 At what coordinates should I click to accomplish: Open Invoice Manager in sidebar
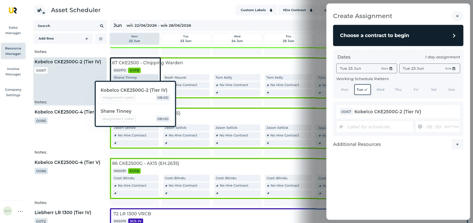(x=13, y=72)
